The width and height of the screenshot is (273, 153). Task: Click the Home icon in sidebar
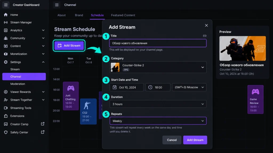click(6, 15)
